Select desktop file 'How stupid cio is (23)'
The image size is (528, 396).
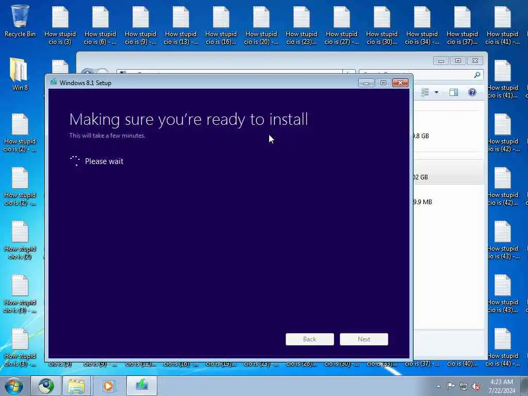point(301,26)
